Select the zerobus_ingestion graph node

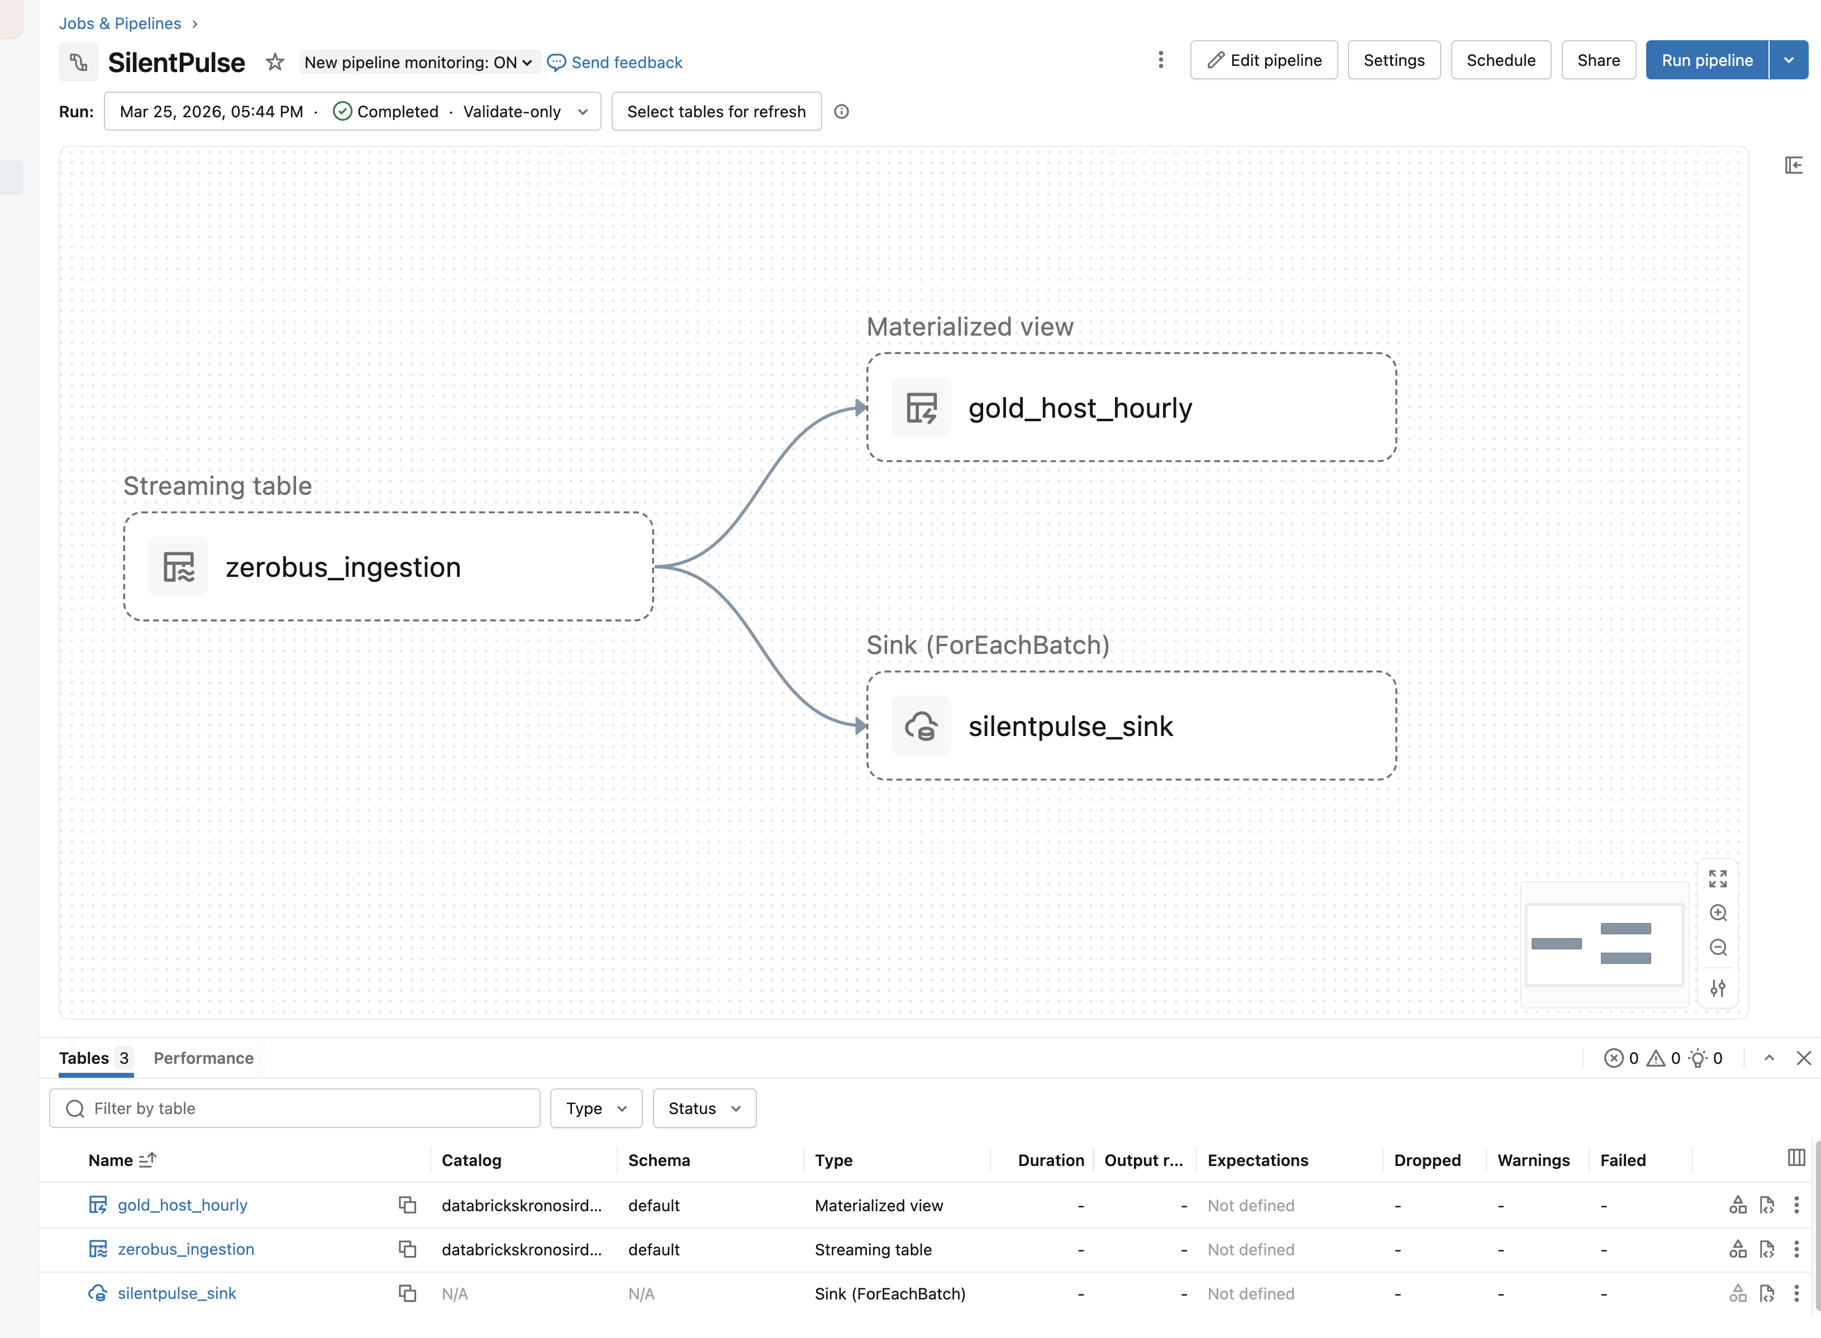click(x=388, y=567)
